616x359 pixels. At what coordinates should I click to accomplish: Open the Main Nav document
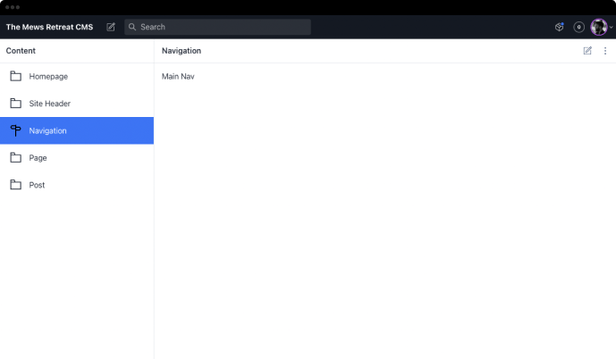tap(178, 77)
